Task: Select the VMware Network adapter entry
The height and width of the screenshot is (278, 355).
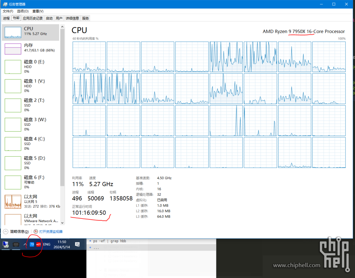Action: pos(30,219)
